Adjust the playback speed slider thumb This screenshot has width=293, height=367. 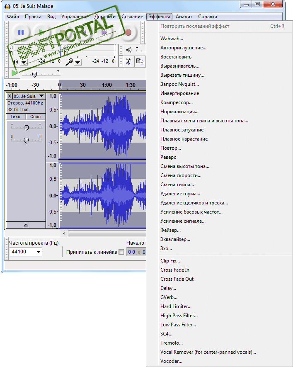tap(35, 74)
